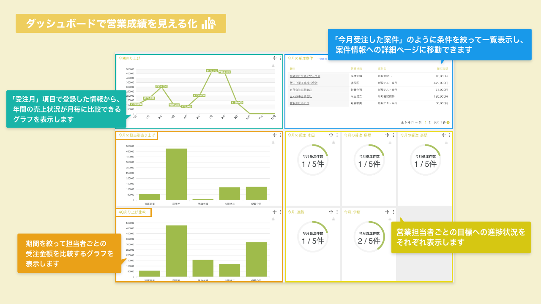Screen dimensions: 541x304
Task: Go to page 2 of order list
Action: pos(430,122)
